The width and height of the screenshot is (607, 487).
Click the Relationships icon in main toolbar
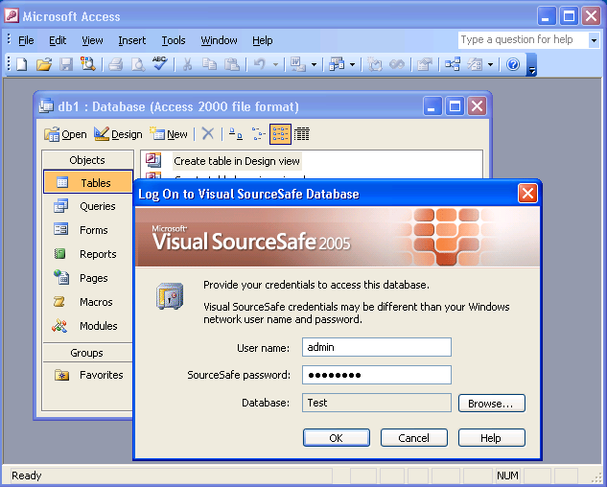pyautogui.click(x=452, y=64)
